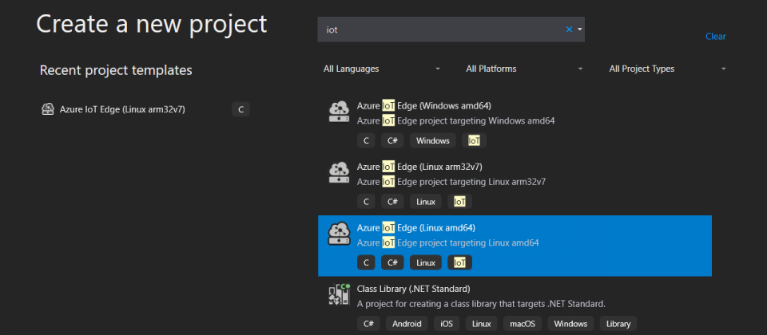Viewport: 767px width, 335px height.
Task: Select Azure IoT Edge (Linux arm32v7) result title
Action: pyautogui.click(x=419, y=167)
